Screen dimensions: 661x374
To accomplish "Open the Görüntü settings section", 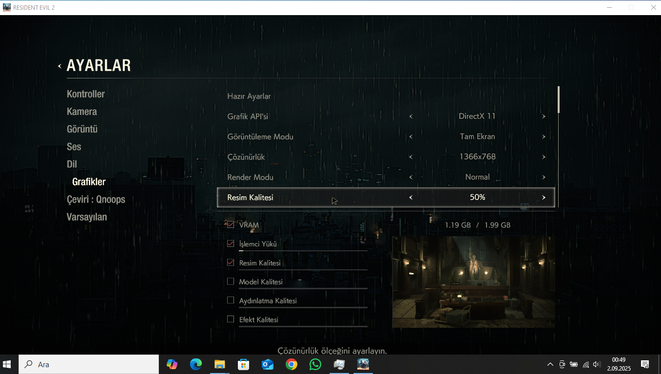I will point(82,129).
